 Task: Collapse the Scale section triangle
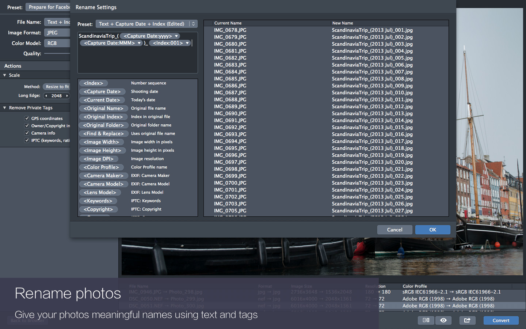(5, 75)
